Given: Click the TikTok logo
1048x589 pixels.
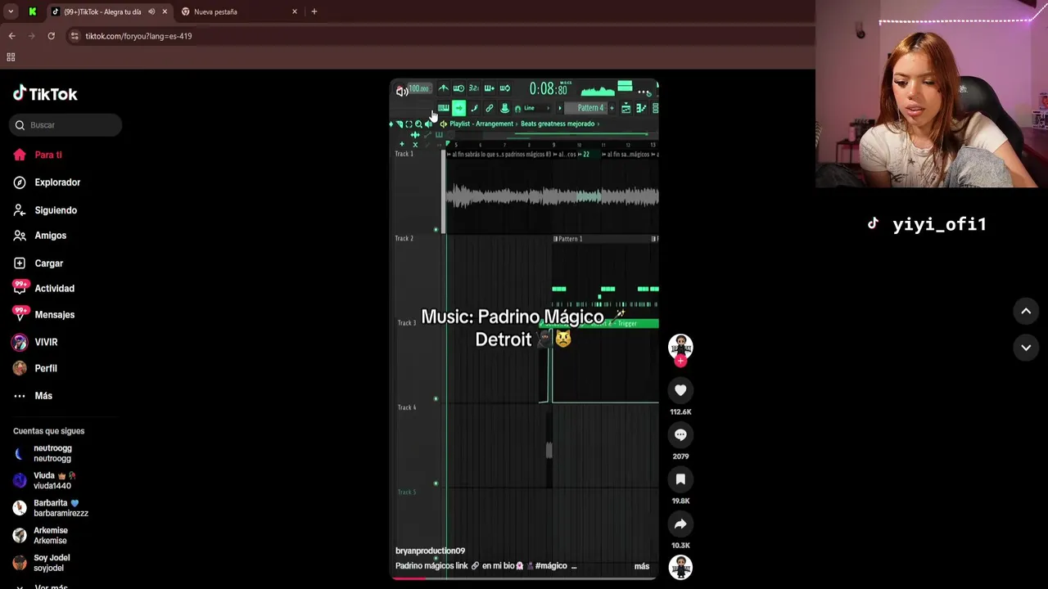Looking at the screenshot, I should point(45,94).
